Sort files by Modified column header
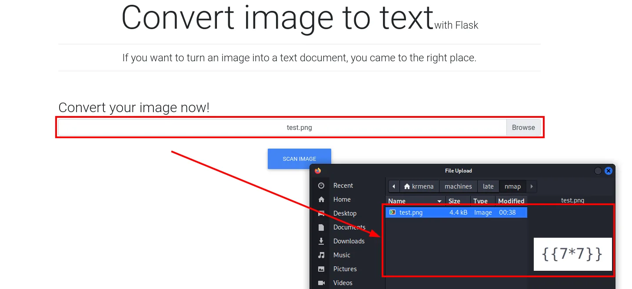This screenshot has height=289, width=632. coord(511,201)
